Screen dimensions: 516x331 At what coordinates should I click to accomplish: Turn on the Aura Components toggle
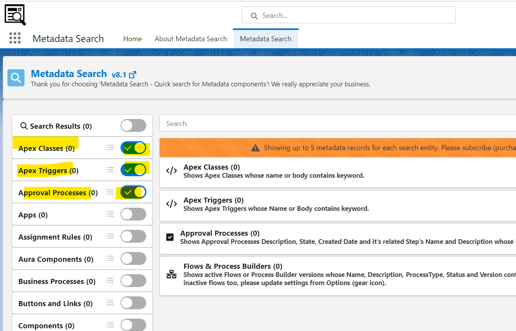click(x=133, y=259)
